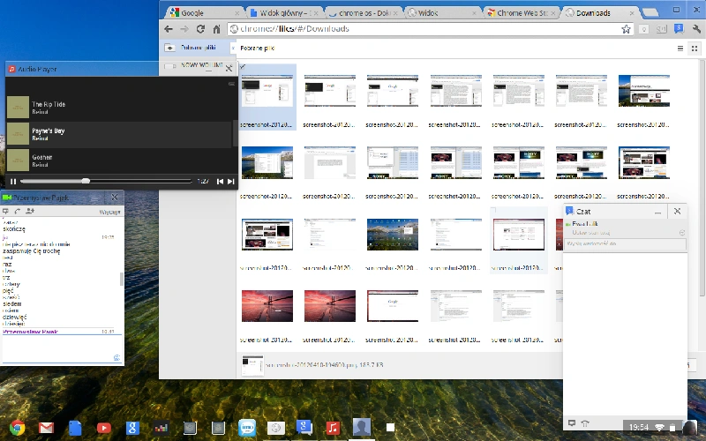Switch to the Chrome Web Store tab
Viewport: 706px width, 441px height.
pos(522,13)
